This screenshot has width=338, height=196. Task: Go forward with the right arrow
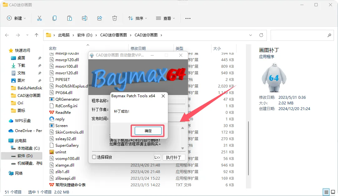point(18,35)
